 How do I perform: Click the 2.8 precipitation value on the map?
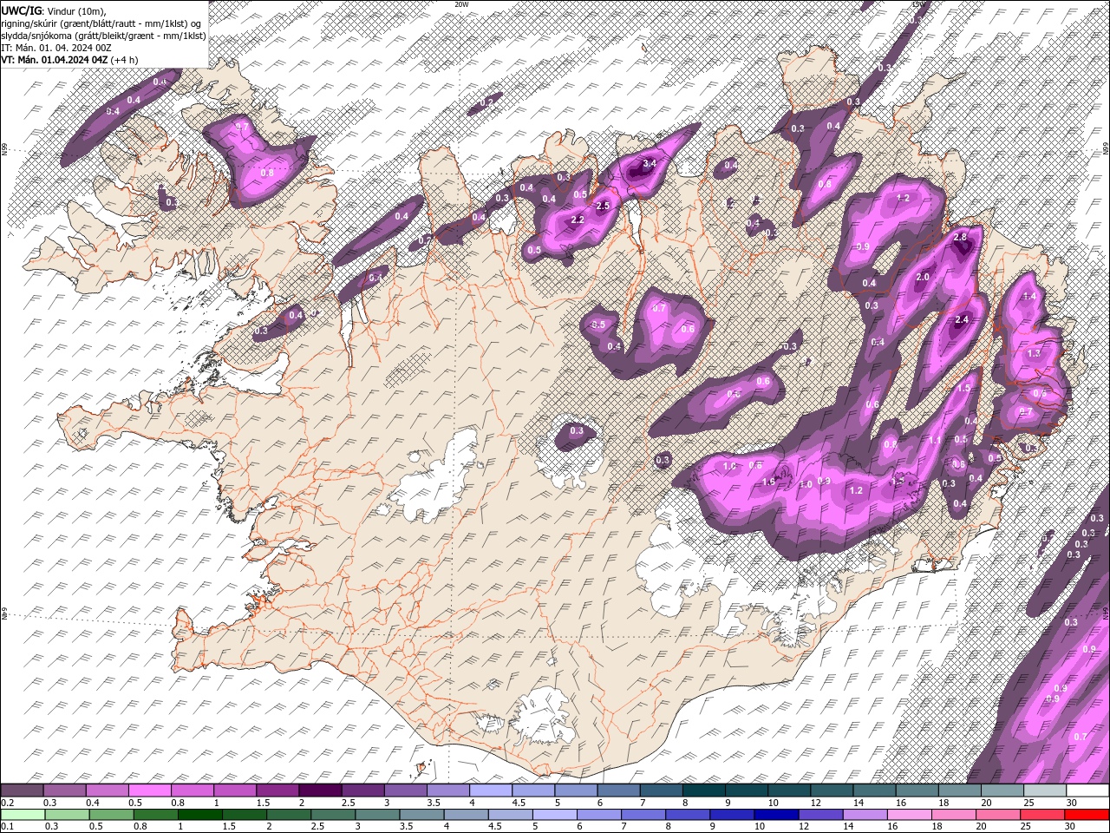[x=960, y=237]
